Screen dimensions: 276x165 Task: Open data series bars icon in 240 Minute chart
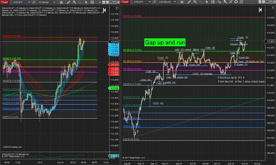coord(182,2)
